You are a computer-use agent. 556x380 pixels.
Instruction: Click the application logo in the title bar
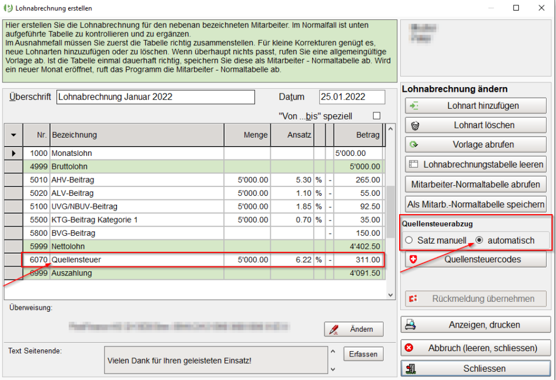click(x=8, y=8)
